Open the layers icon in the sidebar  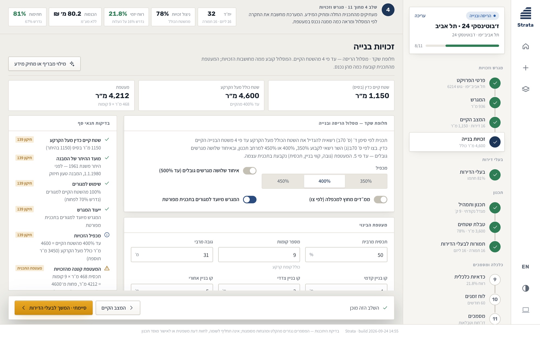pos(525,89)
